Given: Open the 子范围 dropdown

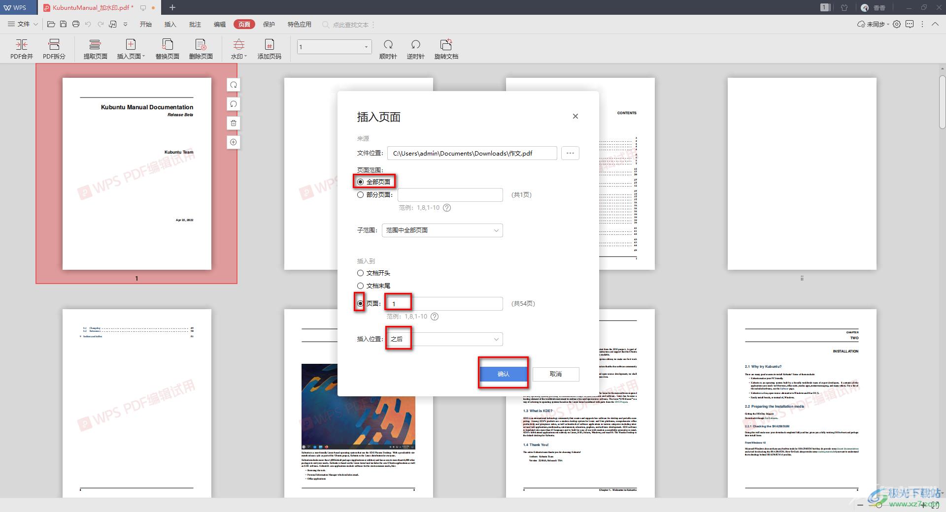Looking at the screenshot, I should click(x=442, y=230).
